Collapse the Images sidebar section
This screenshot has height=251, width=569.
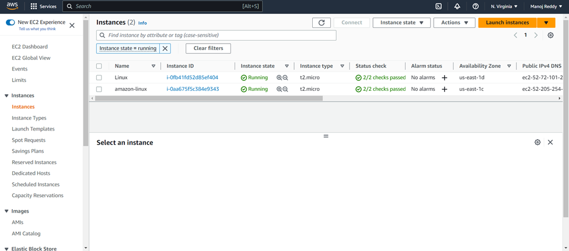(6, 211)
